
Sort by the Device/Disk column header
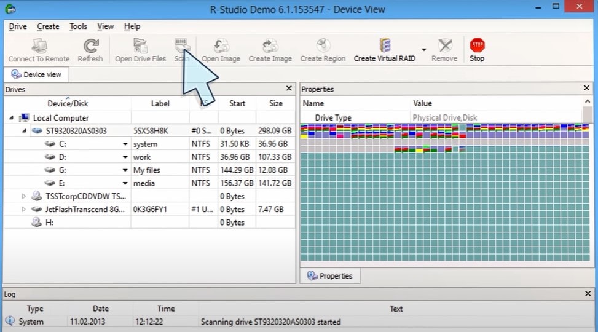68,103
